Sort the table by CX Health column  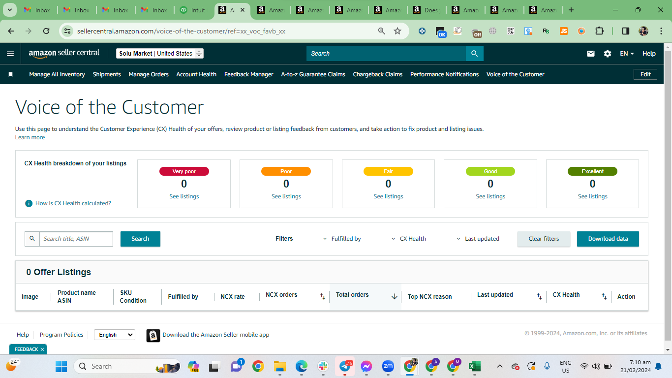click(x=604, y=296)
